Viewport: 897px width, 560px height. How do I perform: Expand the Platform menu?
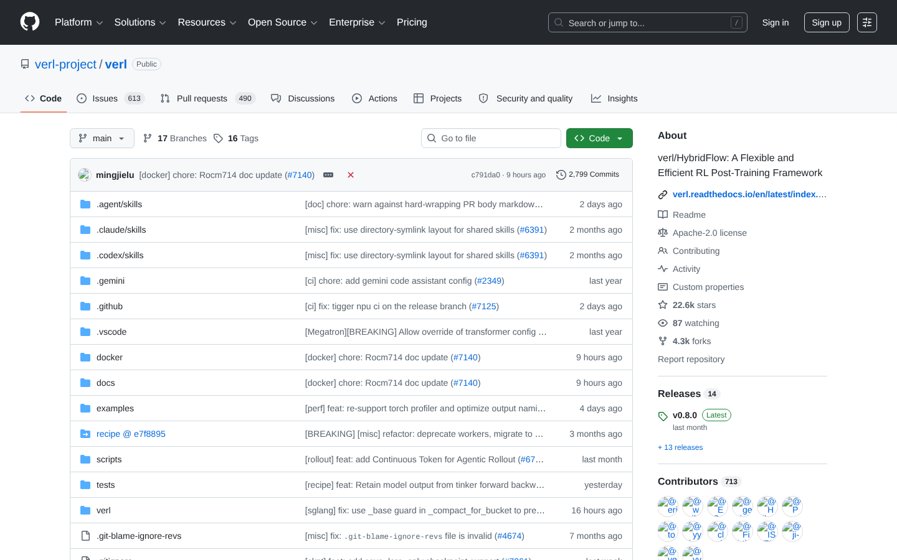pyautogui.click(x=79, y=22)
